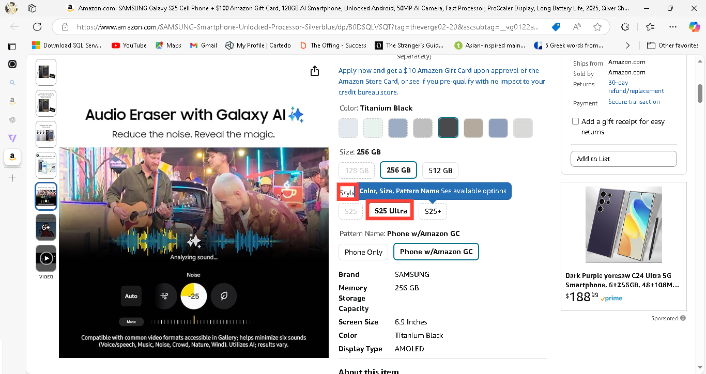The height and width of the screenshot is (374, 706).
Task: Click the 6.9 Inches screen size value
Action: 410,322
